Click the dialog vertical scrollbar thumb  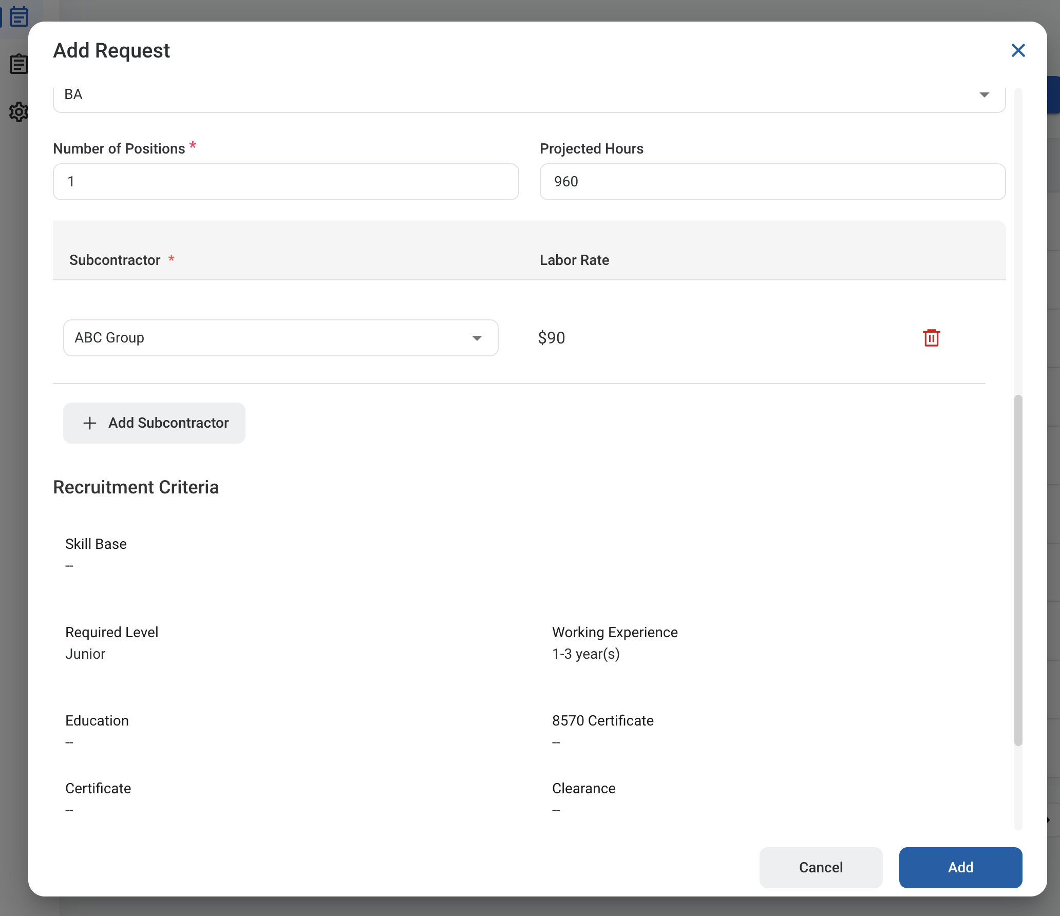pos(1018,570)
